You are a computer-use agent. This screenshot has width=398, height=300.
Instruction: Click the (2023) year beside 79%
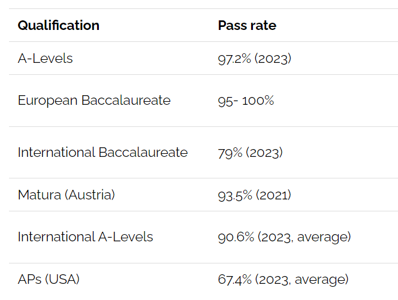tap(264, 153)
